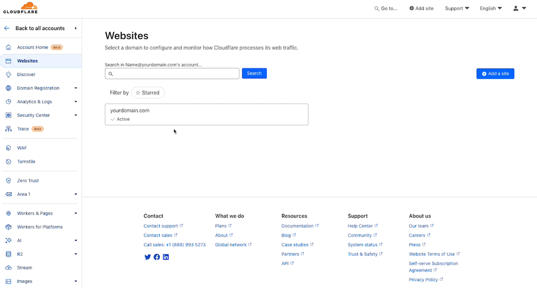
Task: Open the LinkedIn social link
Action: tap(166, 257)
